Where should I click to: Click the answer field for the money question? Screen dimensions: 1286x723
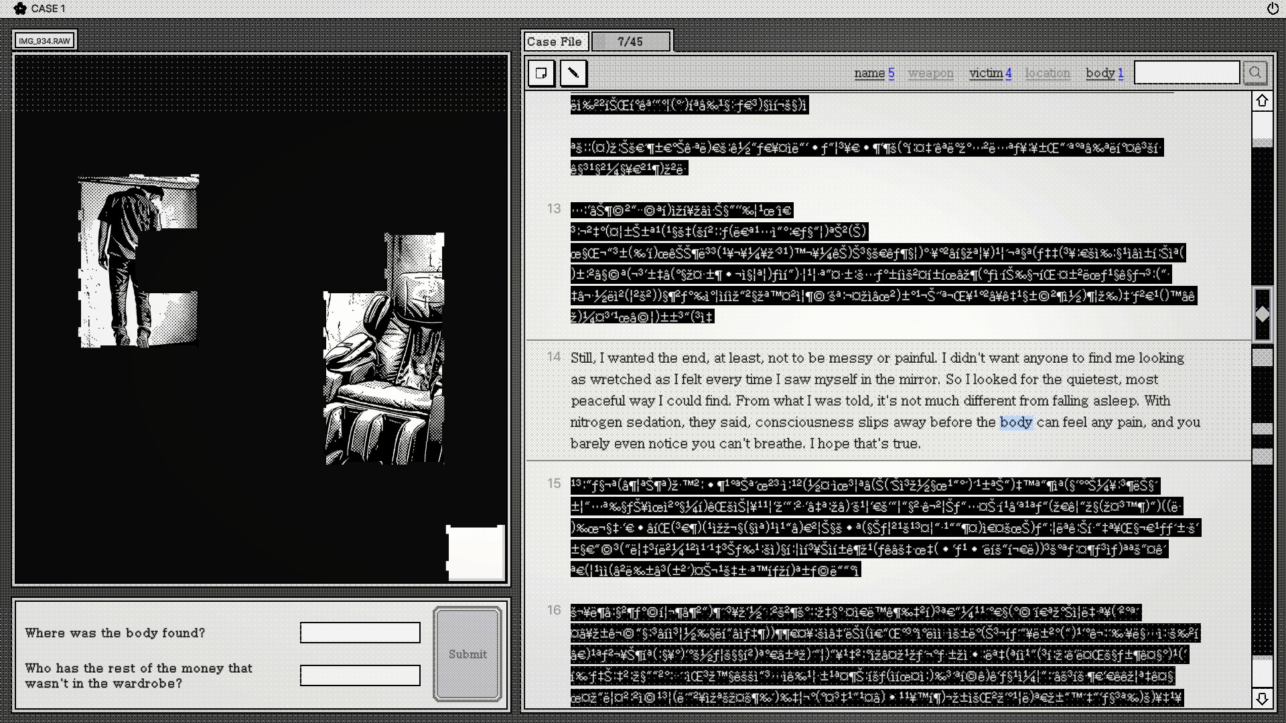click(x=360, y=675)
